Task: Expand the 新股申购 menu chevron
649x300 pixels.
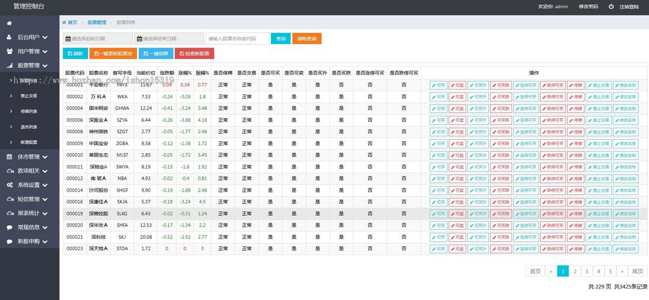Action: click(x=45, y=242)
